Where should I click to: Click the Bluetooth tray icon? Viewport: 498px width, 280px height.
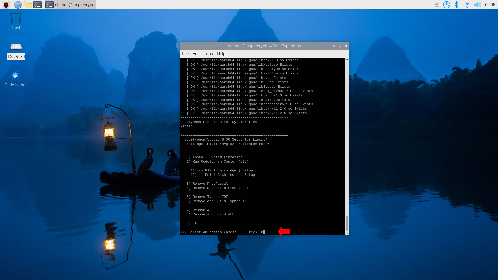(457, 5)
